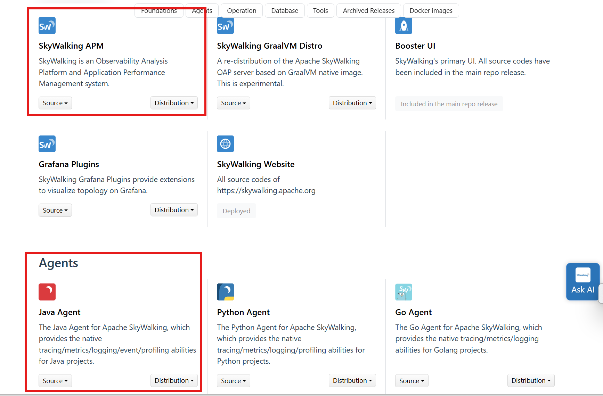Image resolution: width=603 pixels, height=396 pixels.
Task: Open Go Agent Source dropdown
Action: [412, 381]
